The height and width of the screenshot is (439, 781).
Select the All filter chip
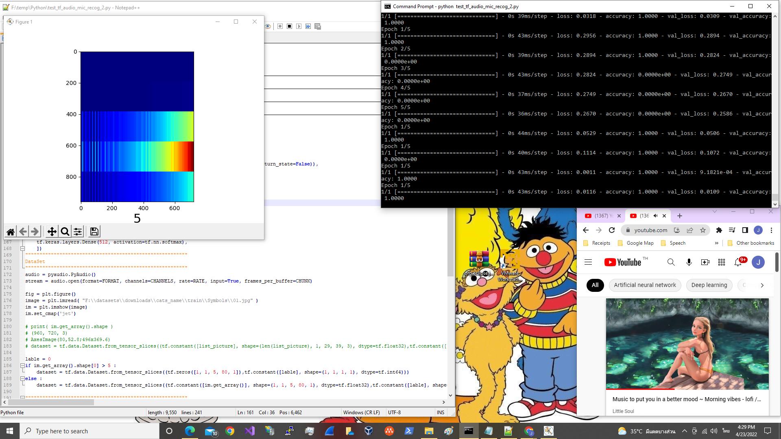(595, 285)
